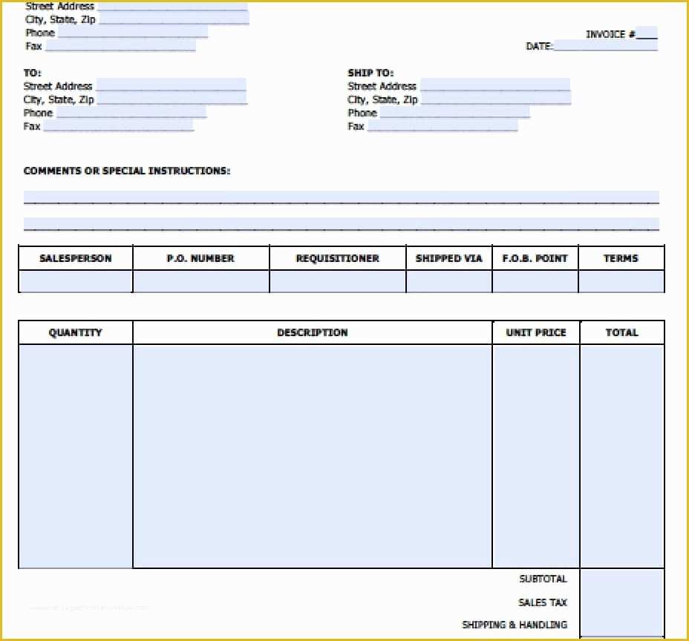Click the TOTAL column header
This screenshot has height=641, width=689.
(622, 332)
